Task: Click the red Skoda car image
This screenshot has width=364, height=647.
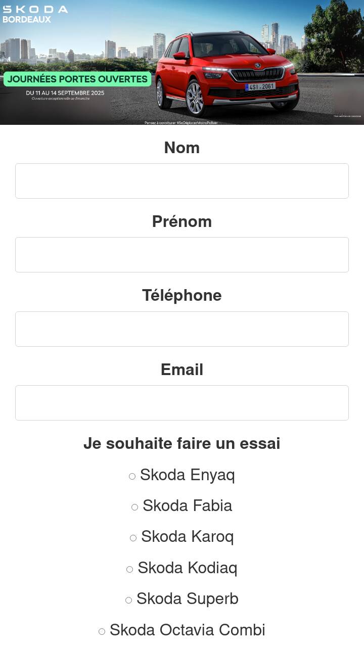Action: 226,73
